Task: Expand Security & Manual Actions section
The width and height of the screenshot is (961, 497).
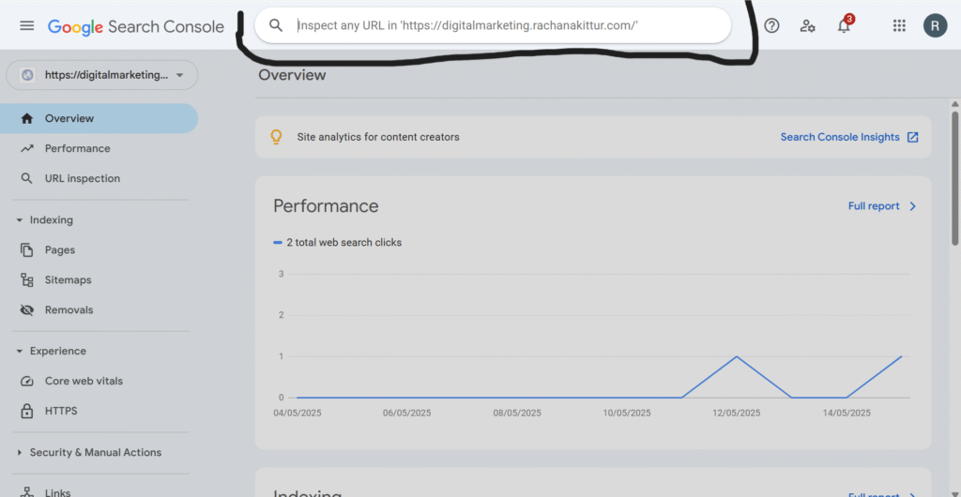Action: pyautogui.click(x=19, y=453)
